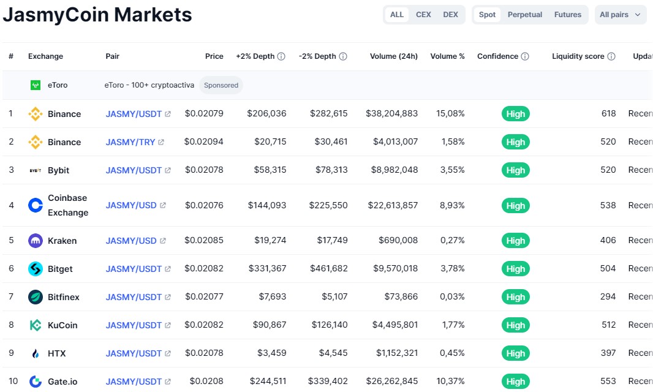Click the Confidence column info expander
The image size is (653, 392).
[527, 56]
